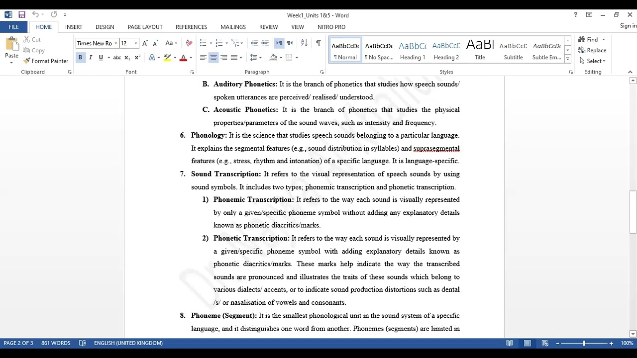Activate the Format Painter
The width and height of the screenshot is (637, 358).
pos(46,61)
